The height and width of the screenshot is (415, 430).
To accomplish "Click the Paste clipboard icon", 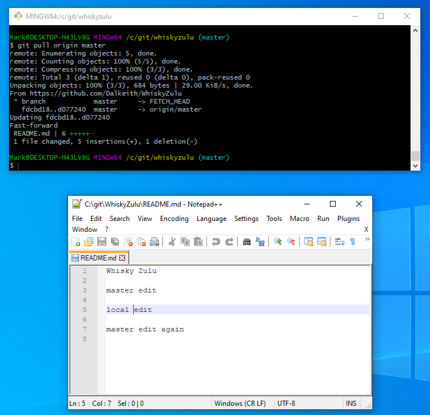I will [x=198, y=242].
